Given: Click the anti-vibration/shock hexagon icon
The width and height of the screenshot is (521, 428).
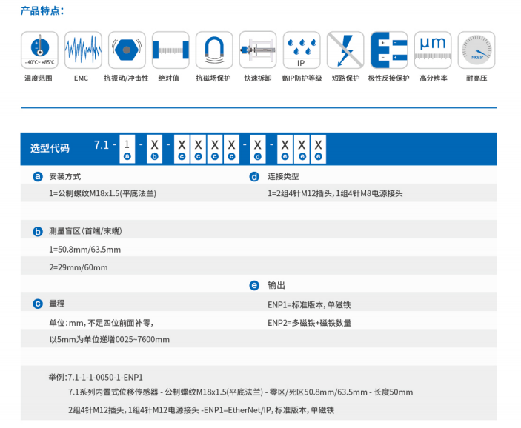Looking at the screenshot, I should pyautogui.click(x=127, y=50).
